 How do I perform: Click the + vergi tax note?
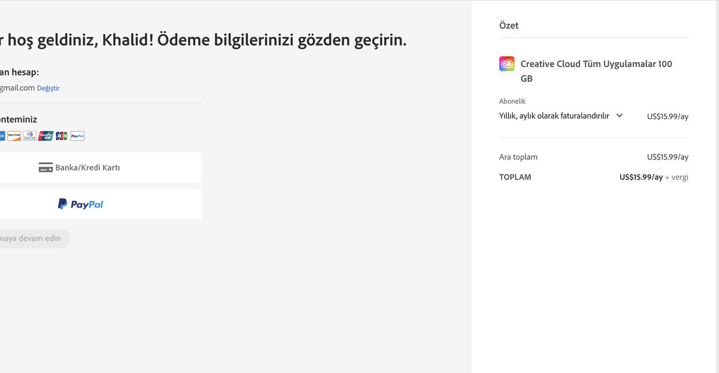click(x=676, y=177)
